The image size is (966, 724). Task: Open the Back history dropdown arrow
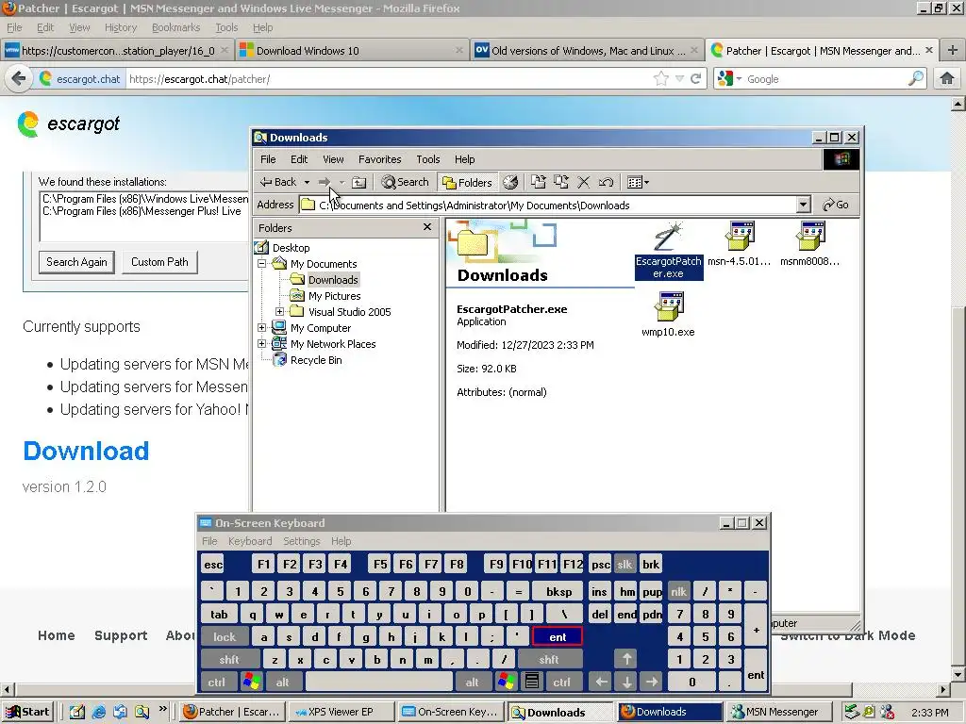point(307,182)
